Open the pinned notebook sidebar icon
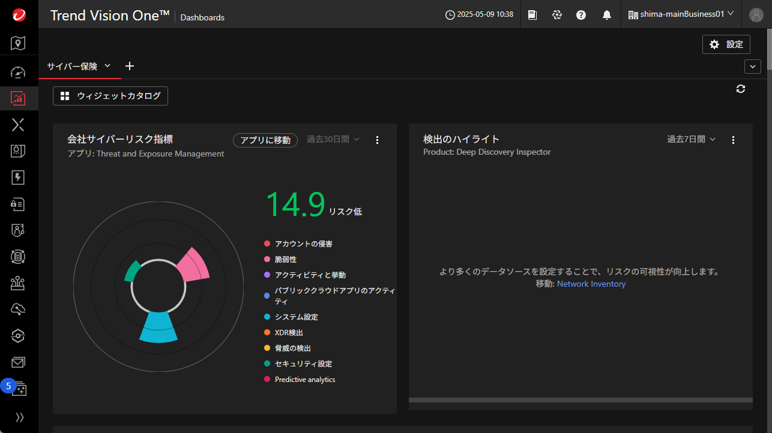This screenshot has width=772, height=433. (19, 151)
